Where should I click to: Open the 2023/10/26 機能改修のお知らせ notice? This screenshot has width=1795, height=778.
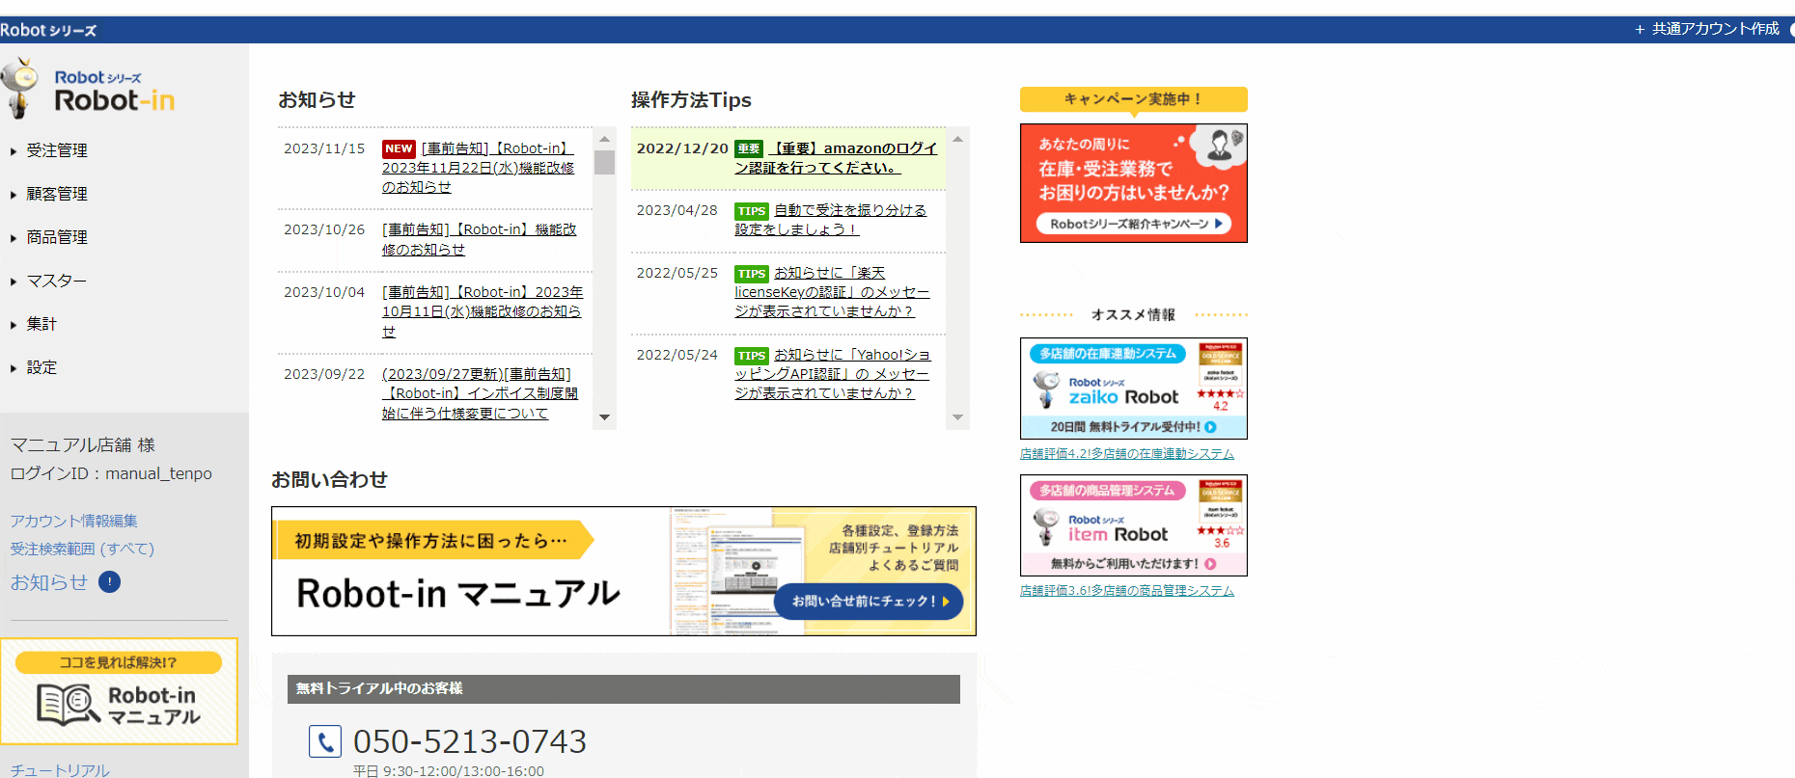[480, 239]
